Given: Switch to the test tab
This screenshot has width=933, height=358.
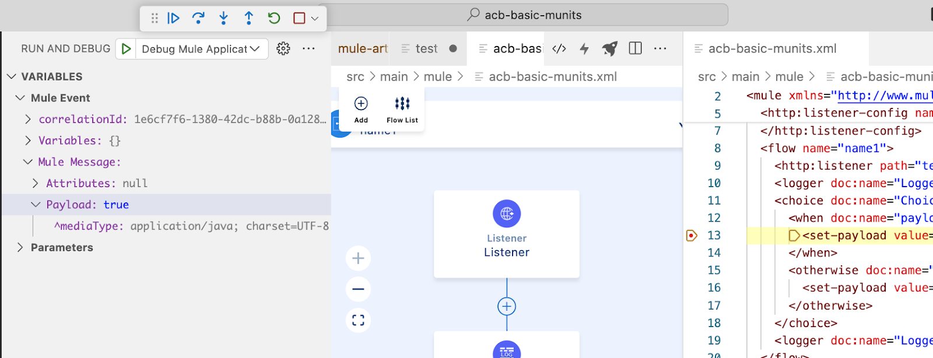Looking at the screenshot, I should tap(426, 49).
